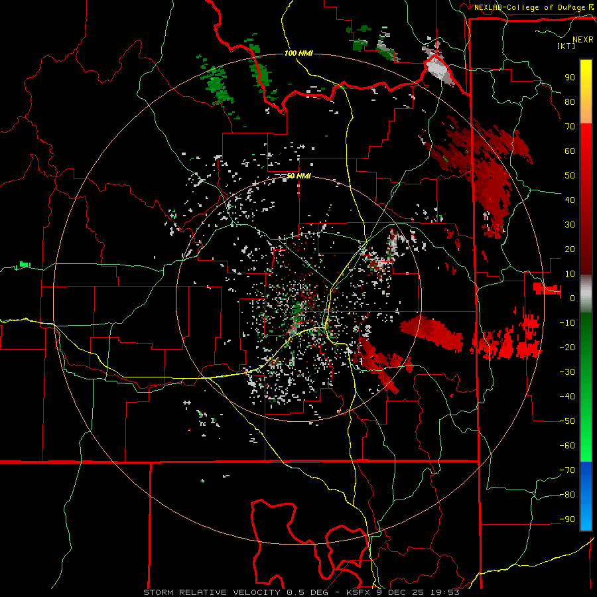Pick the orange segment of the color bar
Image resolution: width=597 pixels, height=597 pixels.
[x=586, y=114]
